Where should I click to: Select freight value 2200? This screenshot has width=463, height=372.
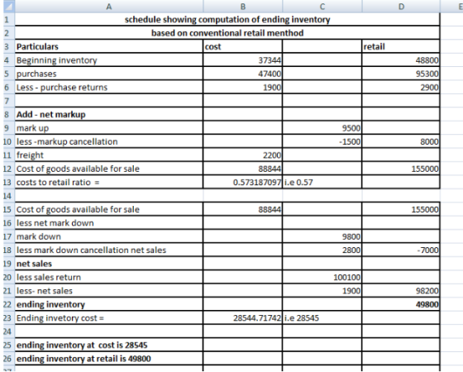pyautogui.click(x=243, y=155)
